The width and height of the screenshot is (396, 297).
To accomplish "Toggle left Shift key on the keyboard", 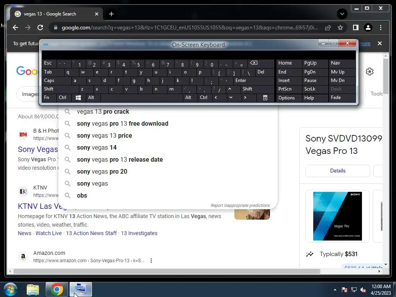I will (60, 89).
